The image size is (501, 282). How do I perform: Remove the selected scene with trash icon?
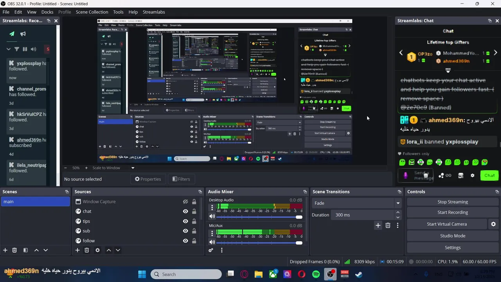tap(14, 250)
